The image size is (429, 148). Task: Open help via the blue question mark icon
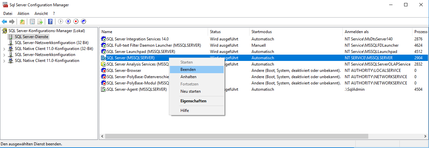point(50,22)
